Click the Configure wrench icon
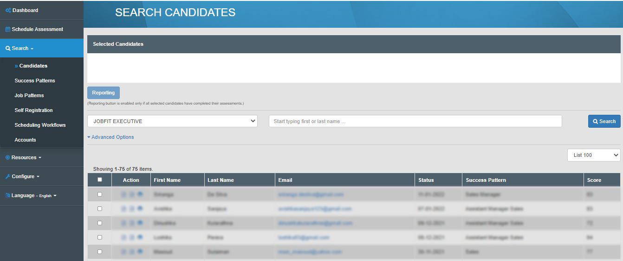Viewport: 623px width, 261px height. 8,176
